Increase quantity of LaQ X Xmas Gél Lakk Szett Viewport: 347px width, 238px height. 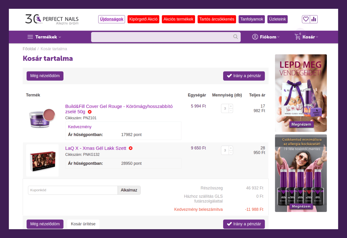coord(231,148)
